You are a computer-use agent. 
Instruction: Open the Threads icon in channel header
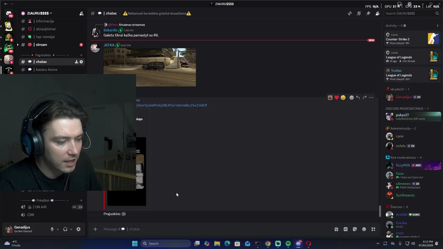click(350, 13)
